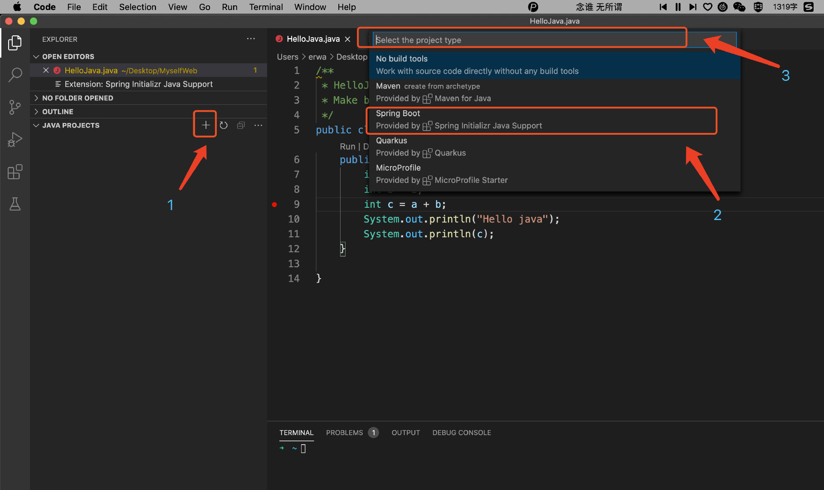Click the Select the project type input
824x490 pixels.
coord(555,40)
